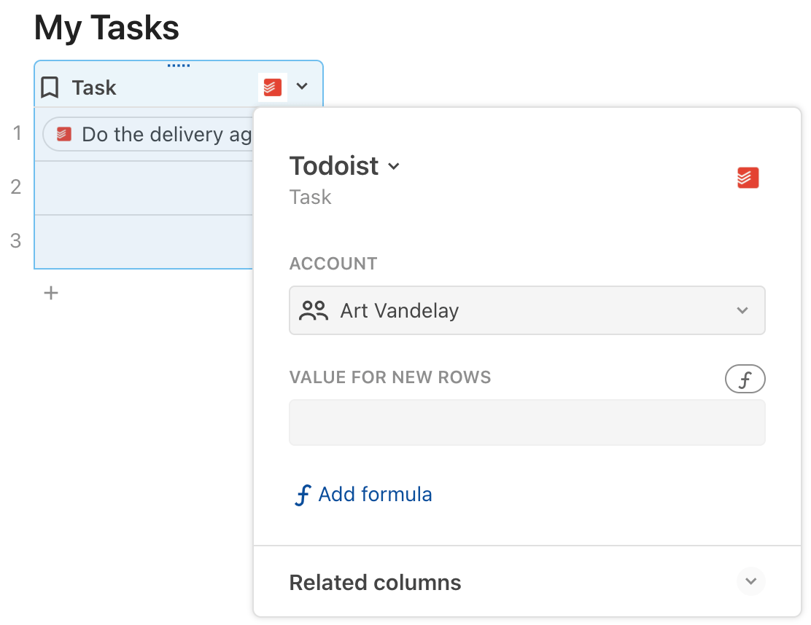Click the Todoist icon inside the delivery task cell
Image resolution: width=811 pixels, height=625 pixels.
[63, 133]
